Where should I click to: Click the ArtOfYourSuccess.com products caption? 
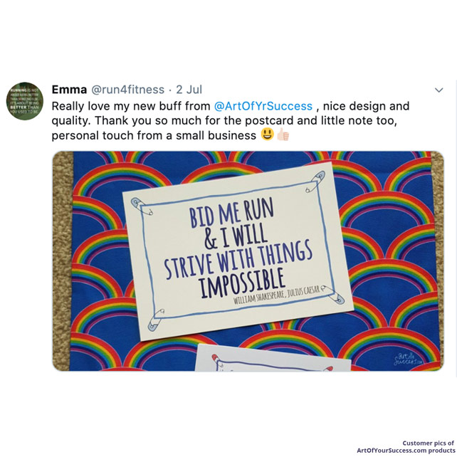coord(406,451)
